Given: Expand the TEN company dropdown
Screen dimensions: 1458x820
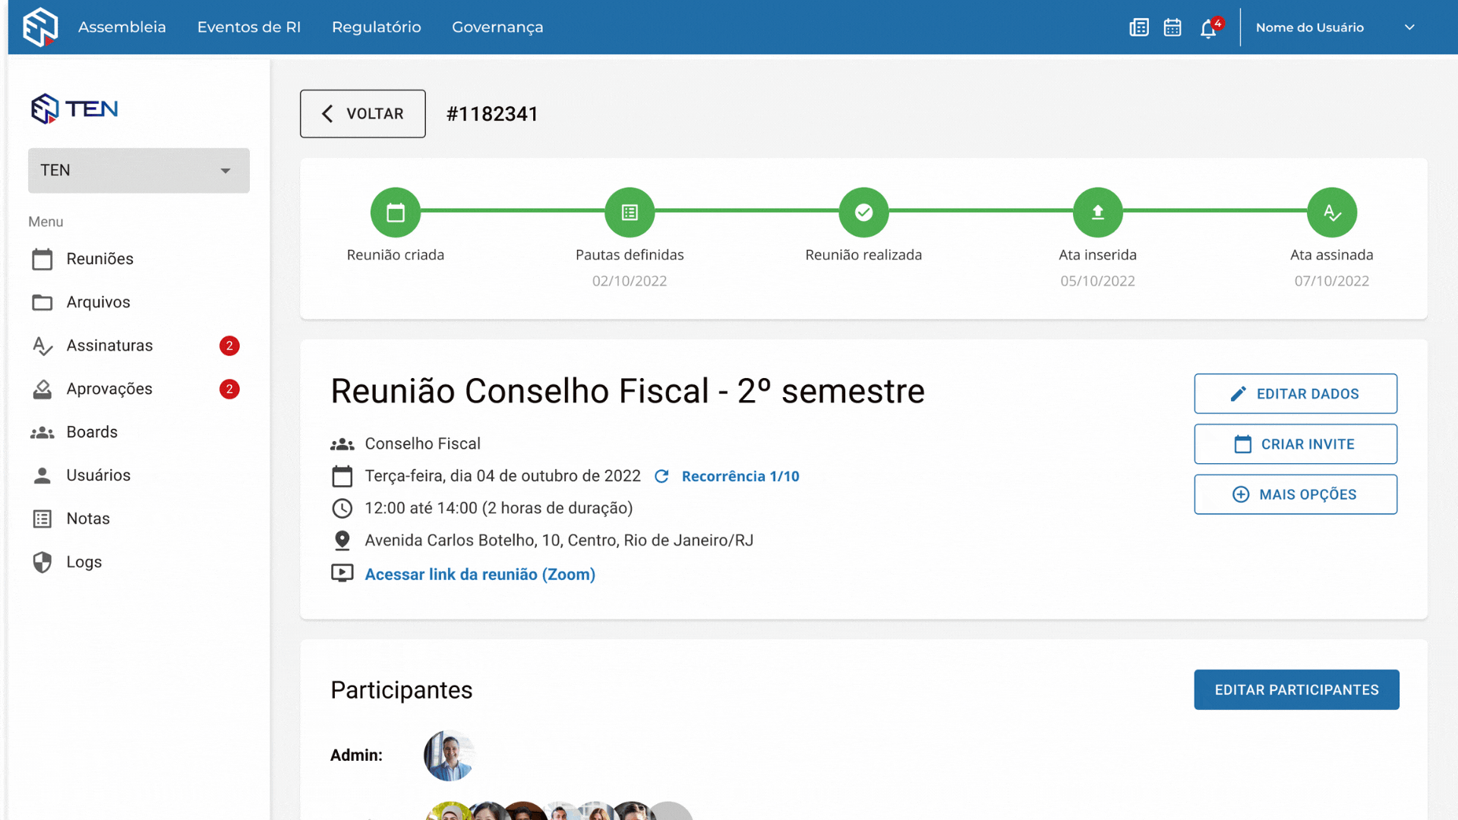Looking at the screenshot, I should click(139, 170).
